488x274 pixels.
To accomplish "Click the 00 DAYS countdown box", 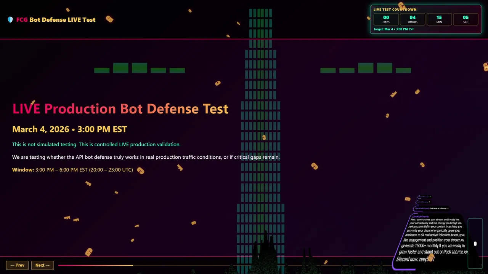I will 386,19.
